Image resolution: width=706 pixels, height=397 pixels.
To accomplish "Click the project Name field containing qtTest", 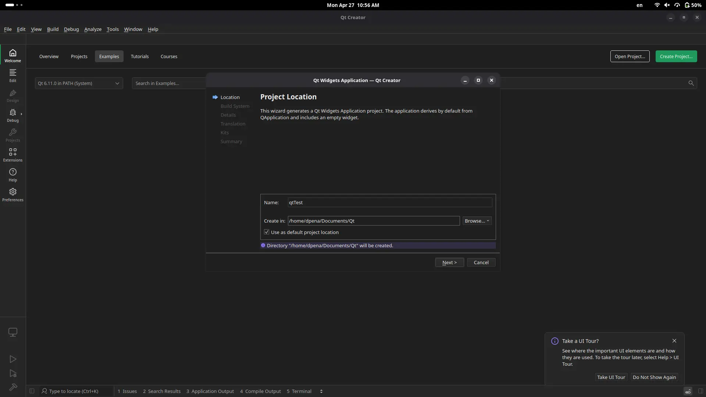I will 390,202.
